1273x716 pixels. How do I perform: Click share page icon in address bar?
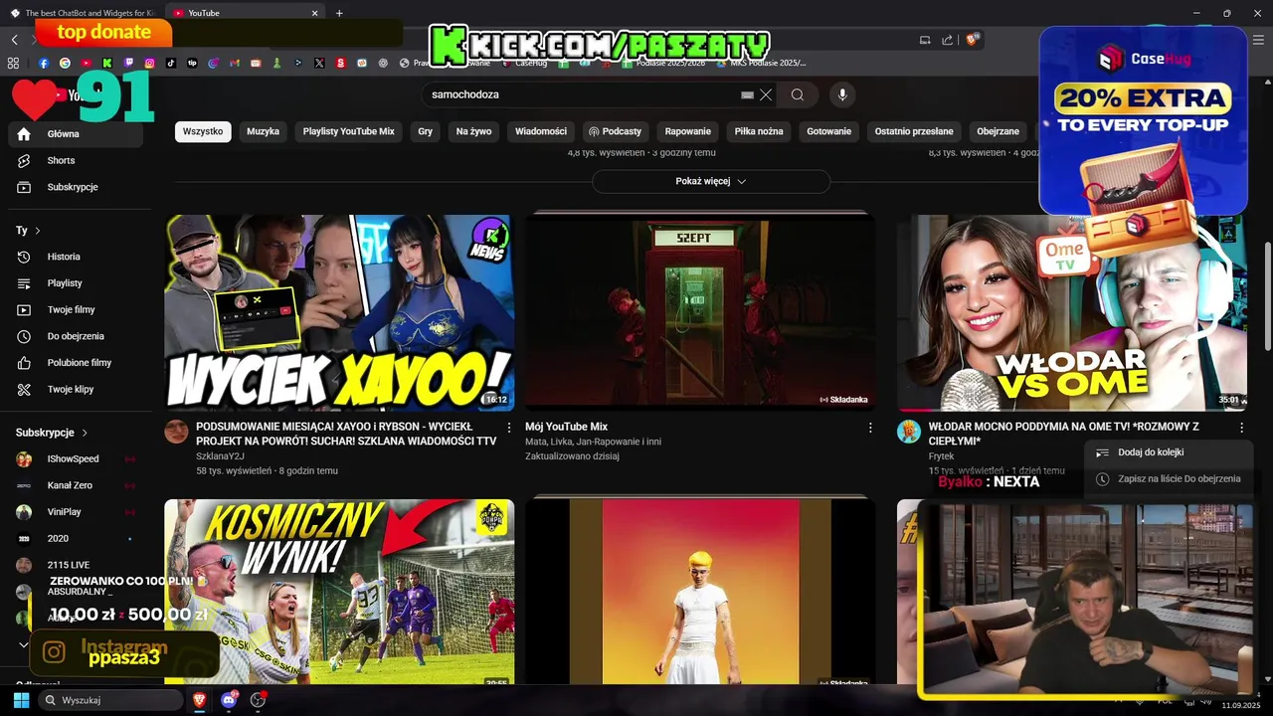tap(947, 40)
